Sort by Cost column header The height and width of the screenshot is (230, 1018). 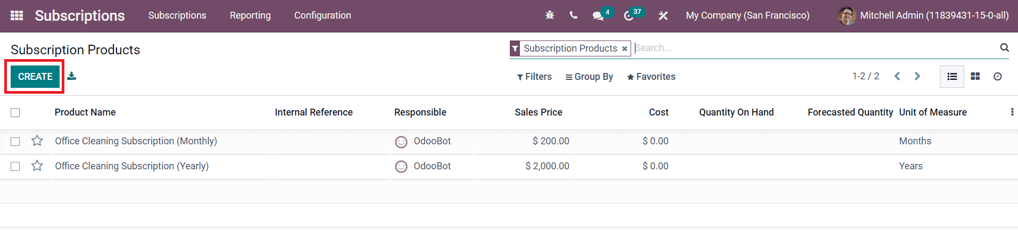pyautogui.click(x=659, y=112)
